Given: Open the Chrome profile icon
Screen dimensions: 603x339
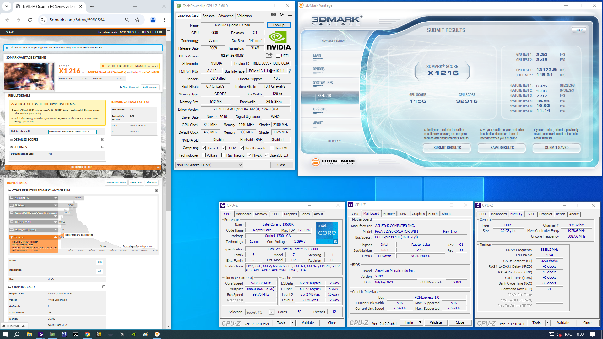Looking at the screenshot, I should click(153, 20).
